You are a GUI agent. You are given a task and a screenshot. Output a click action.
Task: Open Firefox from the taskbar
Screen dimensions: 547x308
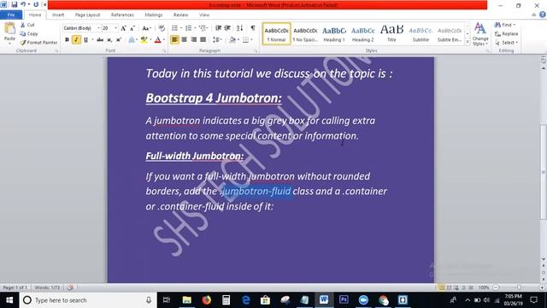tap(207, 300)
